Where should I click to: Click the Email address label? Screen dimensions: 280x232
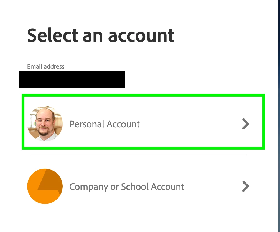(46, 66)
